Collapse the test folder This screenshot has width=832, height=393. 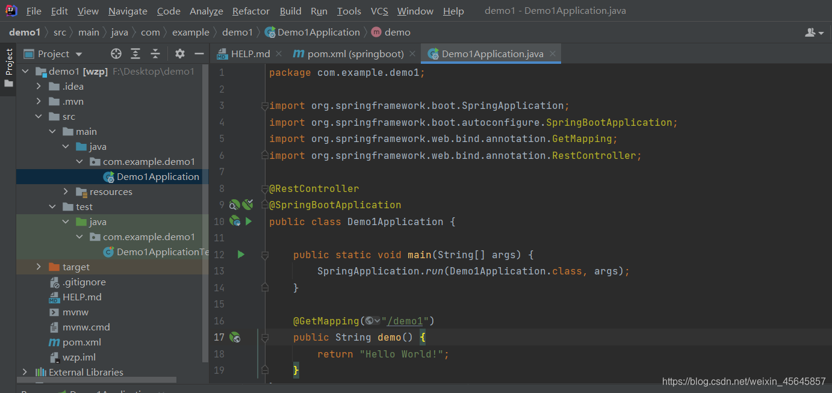[52, 206]
